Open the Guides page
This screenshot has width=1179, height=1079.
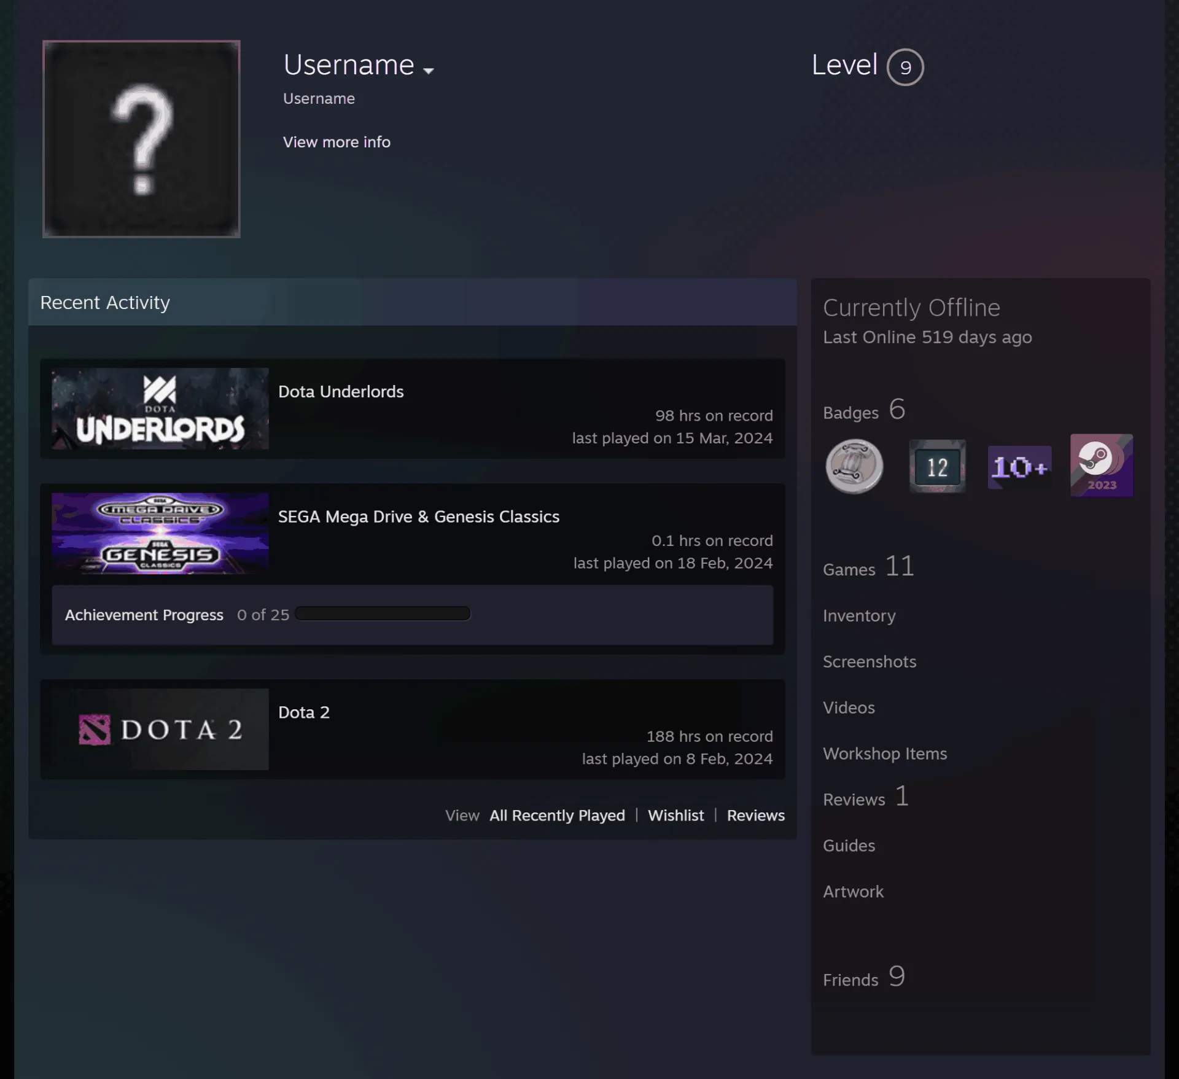pos(849,846)
